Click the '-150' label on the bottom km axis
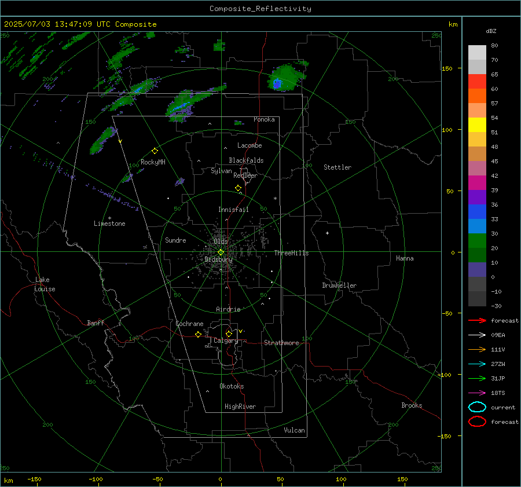Image resolution: width=521 pixels, height=487 pixels. point(34,479)
